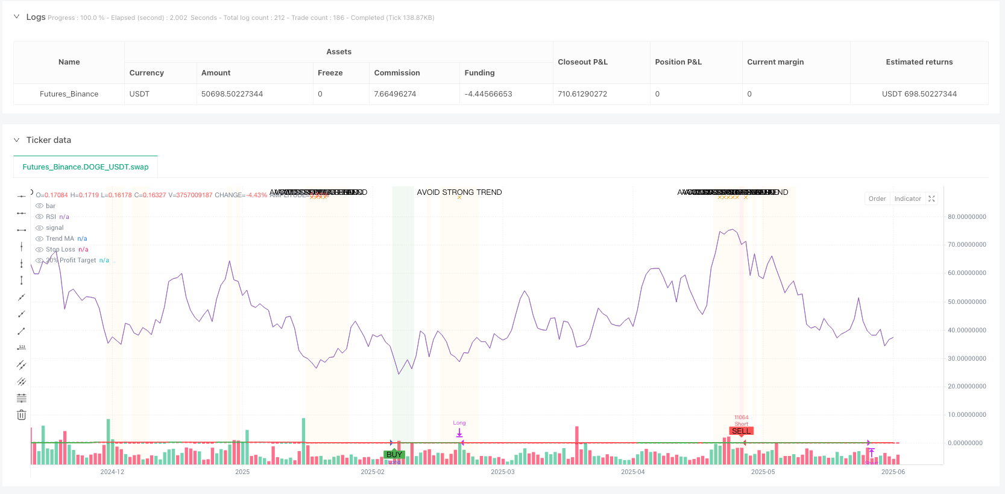
Task: Hide the signal series eye icon
Action: tap(40, 228)
